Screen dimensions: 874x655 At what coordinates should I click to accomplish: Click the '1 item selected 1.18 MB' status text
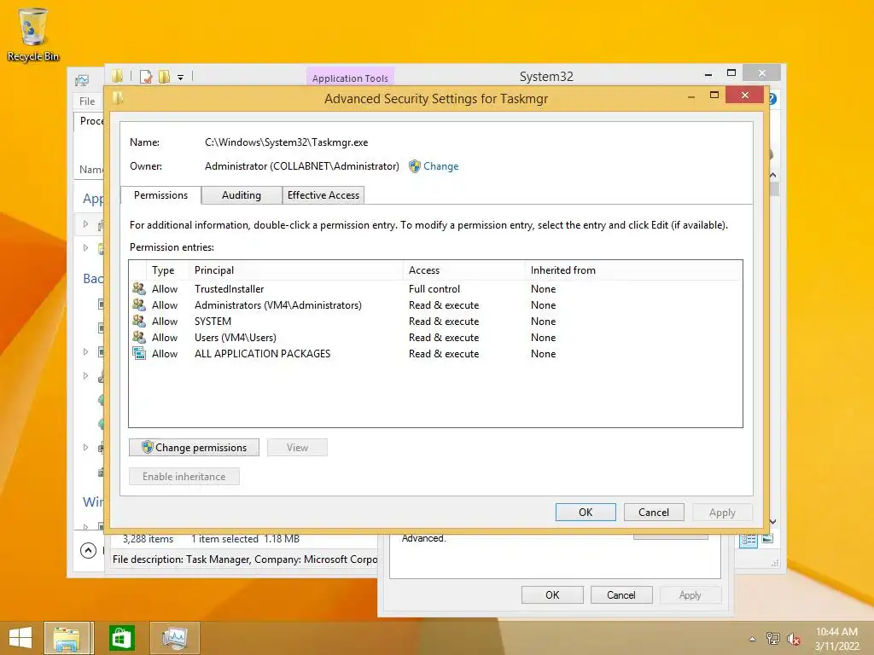tap(245, 539)
